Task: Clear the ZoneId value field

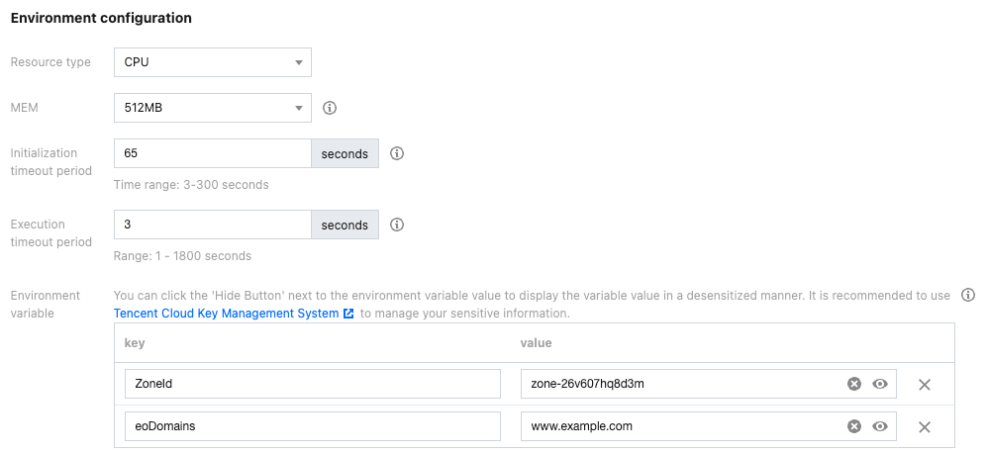Action: [x=854, y=384]
